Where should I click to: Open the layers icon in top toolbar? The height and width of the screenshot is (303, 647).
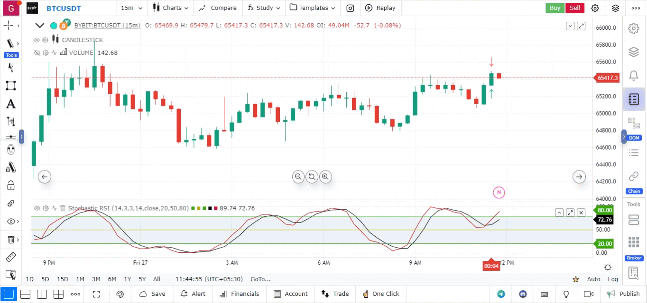coord(616,8)
